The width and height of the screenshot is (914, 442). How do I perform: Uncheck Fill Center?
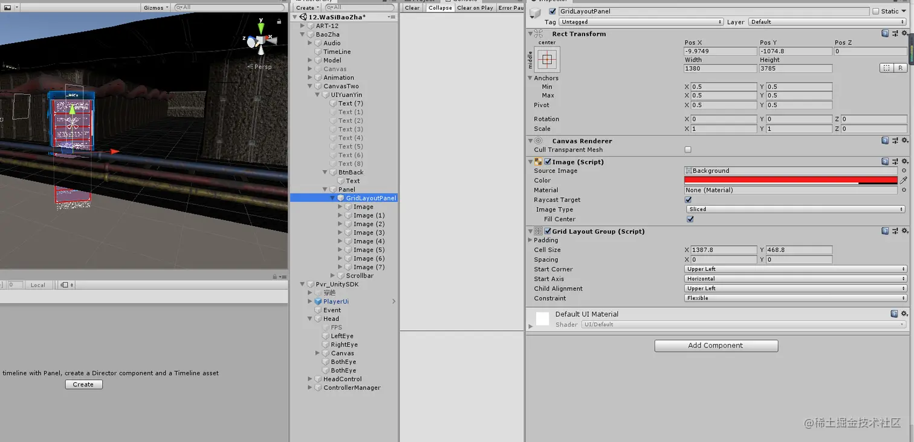690,219
